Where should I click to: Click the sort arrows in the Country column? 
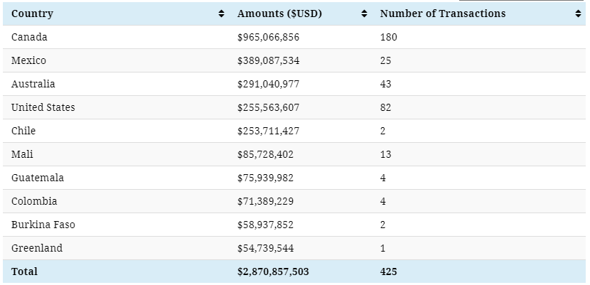[x=222, y=14]
